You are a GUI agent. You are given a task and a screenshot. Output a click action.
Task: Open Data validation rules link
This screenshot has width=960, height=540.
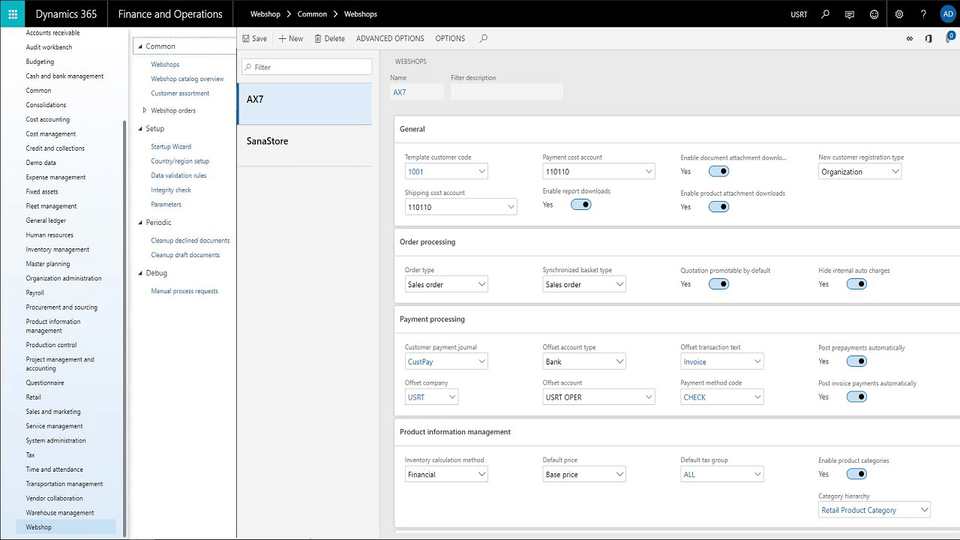click(178, 175)
